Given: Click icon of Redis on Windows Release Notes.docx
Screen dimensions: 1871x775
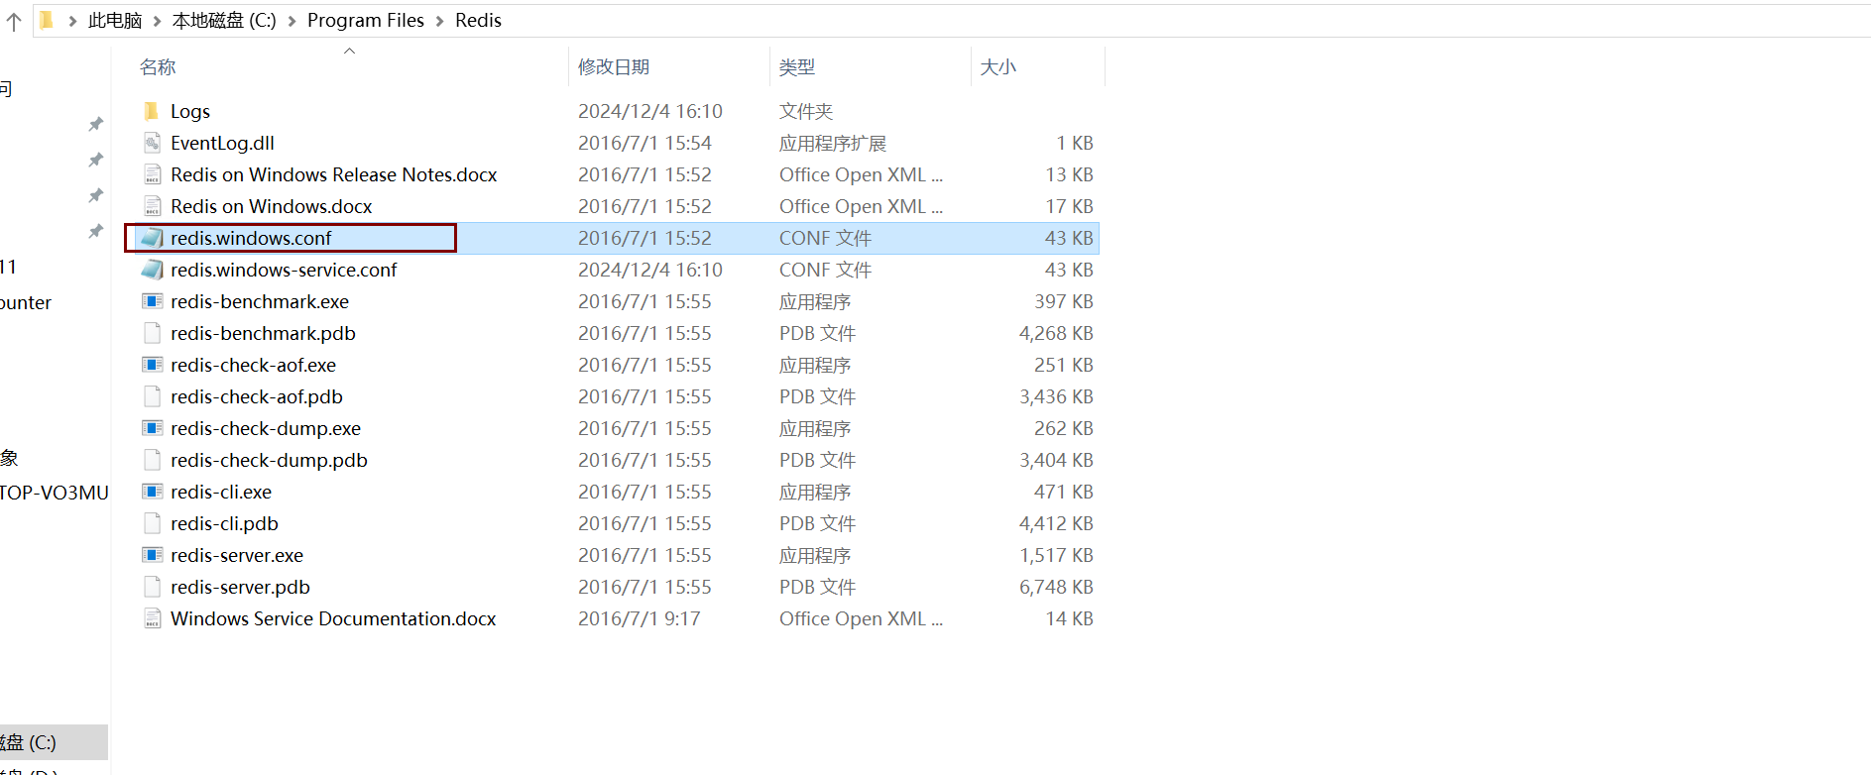Looking at the screenshot, I should coord(152,174).
